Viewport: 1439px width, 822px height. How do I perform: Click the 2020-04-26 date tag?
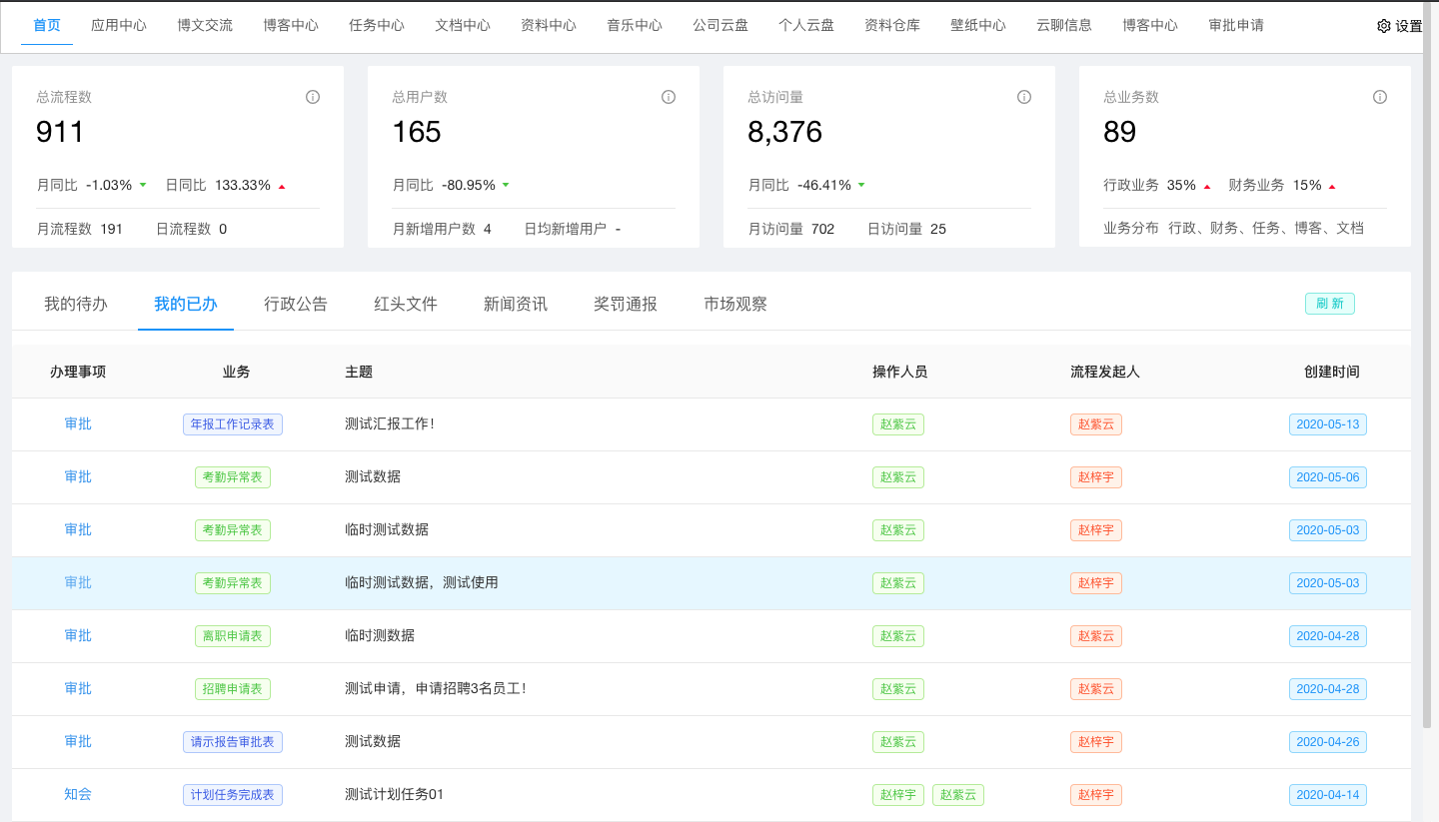tap(1328, 741)
